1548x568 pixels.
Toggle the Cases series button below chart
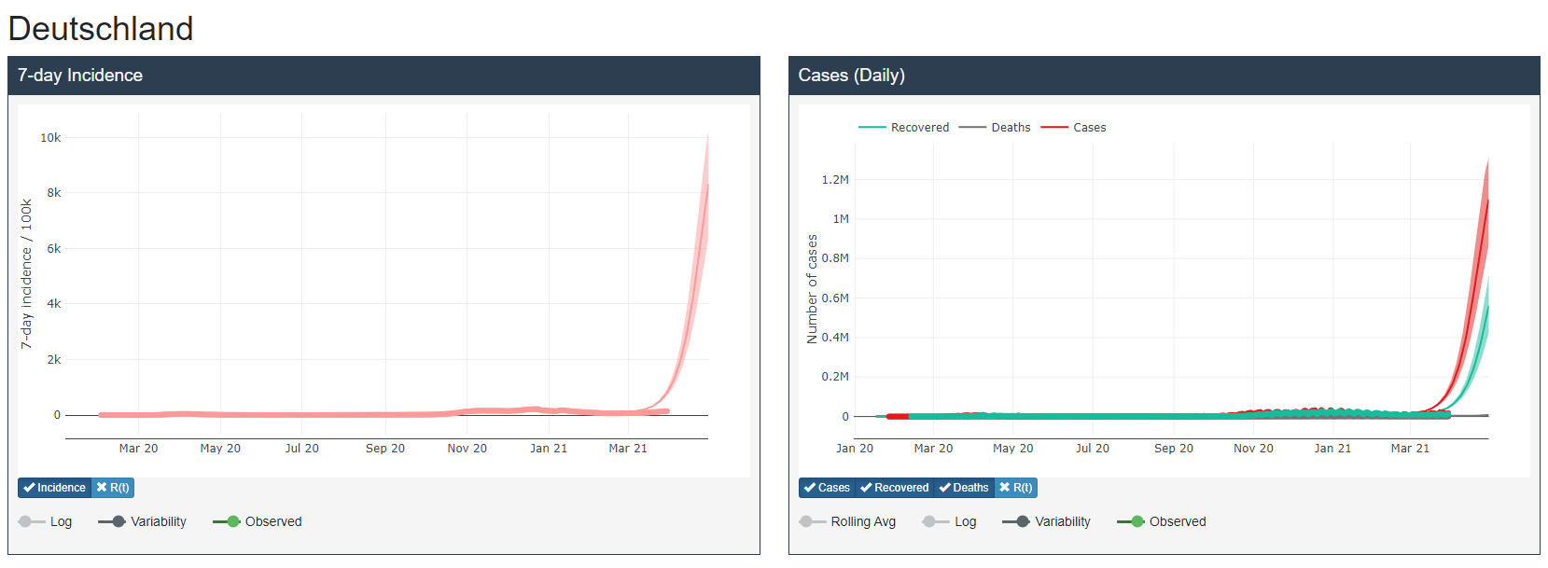827,488
